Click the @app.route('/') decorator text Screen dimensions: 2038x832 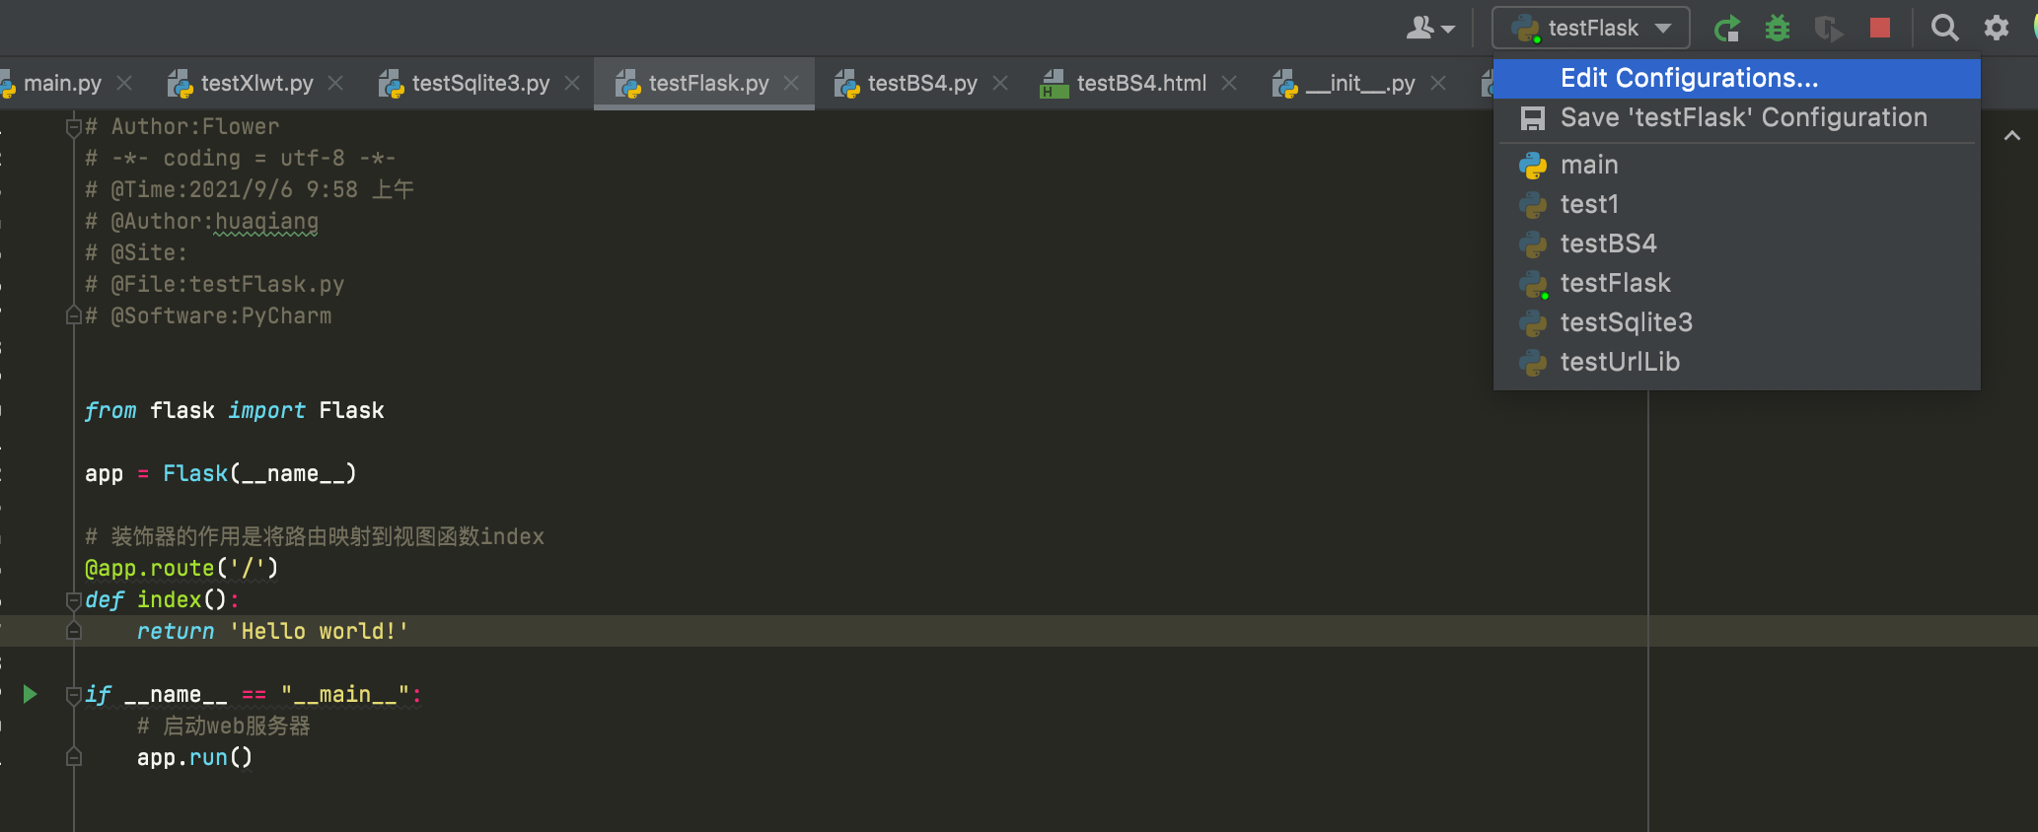click(182, 568)
